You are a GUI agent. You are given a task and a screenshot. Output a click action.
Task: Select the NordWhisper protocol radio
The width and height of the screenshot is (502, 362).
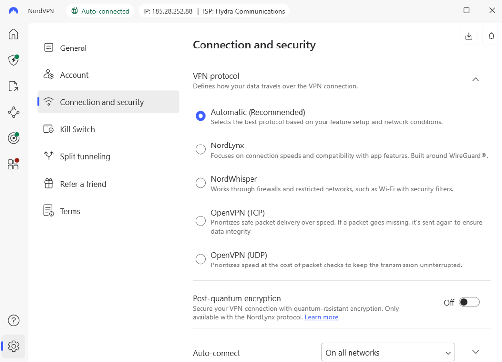[201, 183]
